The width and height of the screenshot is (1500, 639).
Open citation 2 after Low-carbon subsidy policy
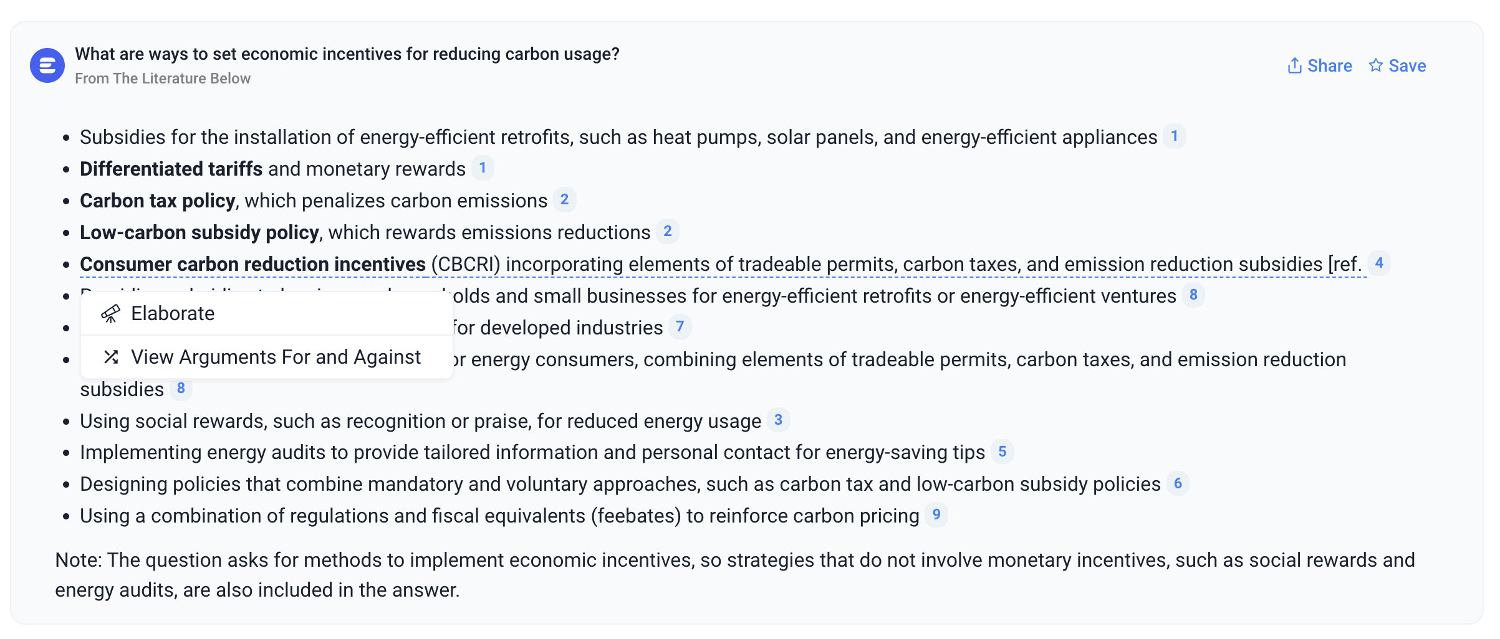tap(667, 232)
